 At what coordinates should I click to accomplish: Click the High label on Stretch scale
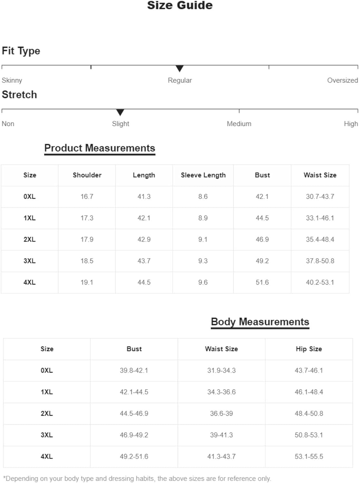(351, 124)
